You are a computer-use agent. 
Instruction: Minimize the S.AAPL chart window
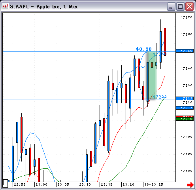pyautogui.click(x=171, y=6)
